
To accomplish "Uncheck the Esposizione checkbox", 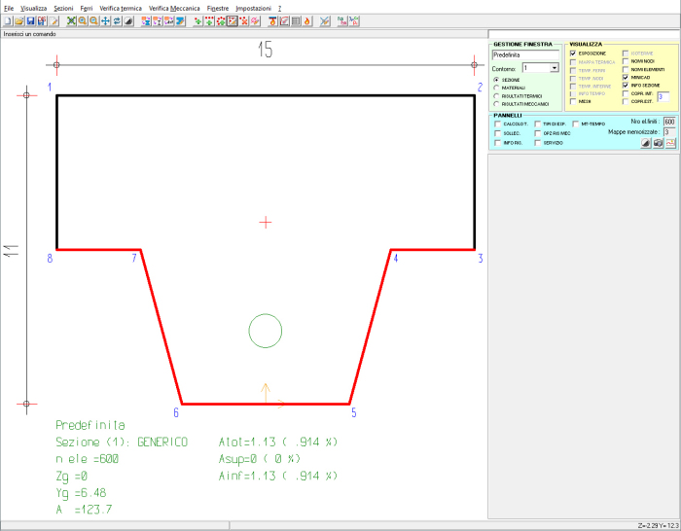I will [573, 53].
